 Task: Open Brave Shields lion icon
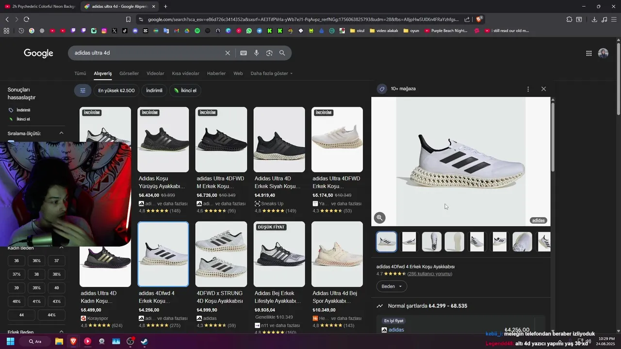pyautogui.click(x=479, y=19)
